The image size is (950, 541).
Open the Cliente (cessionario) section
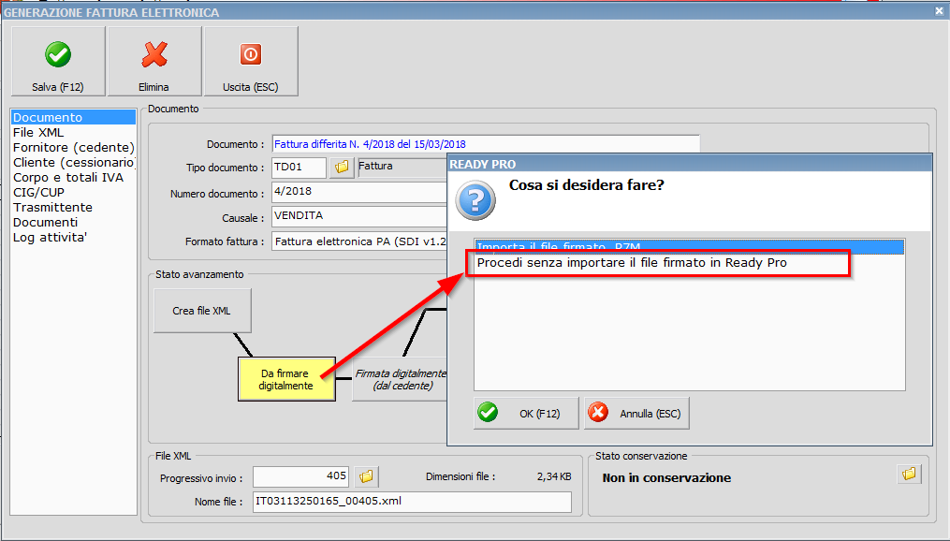pyautogui.click(x=73, y=162)
